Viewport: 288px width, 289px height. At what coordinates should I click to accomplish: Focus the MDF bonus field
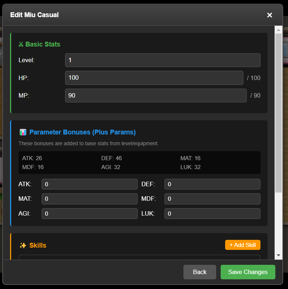tap(212, 199)
